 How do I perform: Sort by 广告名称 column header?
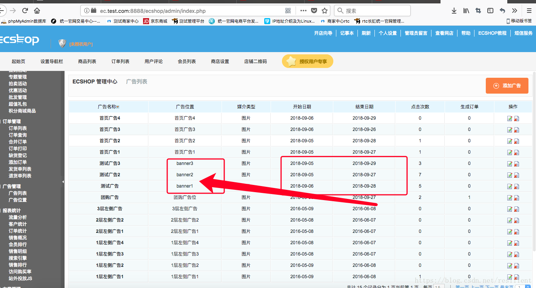click(x=108, y=107)
